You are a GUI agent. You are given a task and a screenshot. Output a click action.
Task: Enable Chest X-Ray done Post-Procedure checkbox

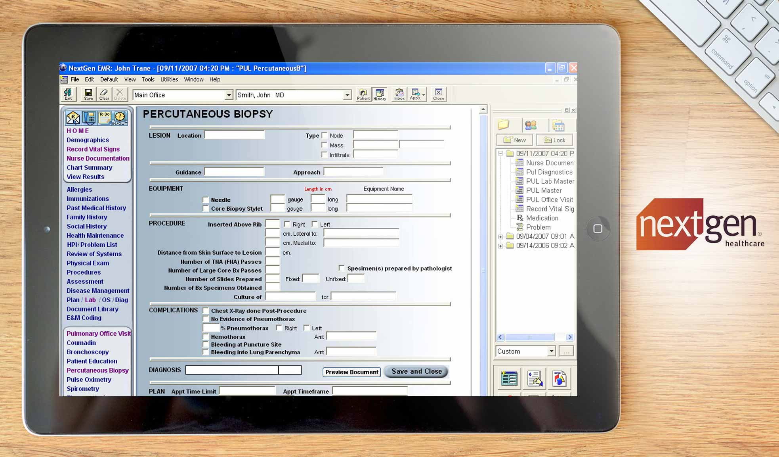(x=206, y=311)
